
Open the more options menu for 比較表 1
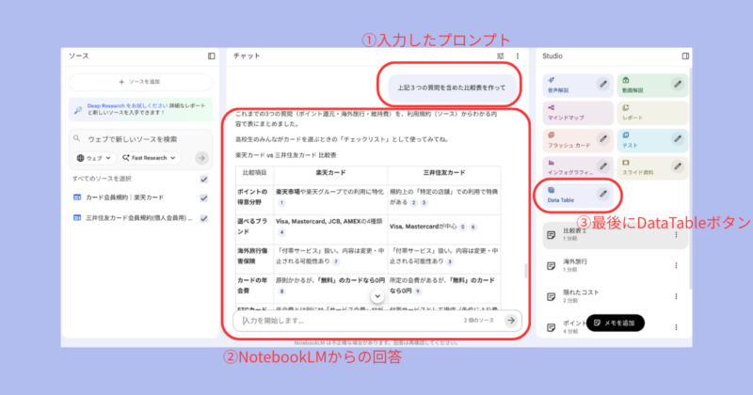pos(676,234)
